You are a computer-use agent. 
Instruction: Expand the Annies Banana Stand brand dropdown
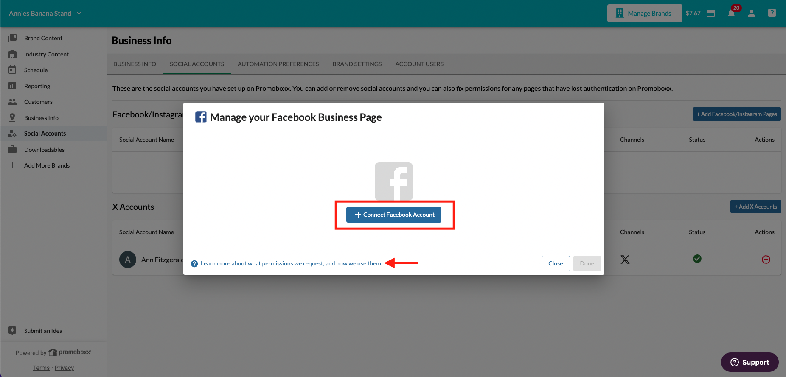click(45, 13)
